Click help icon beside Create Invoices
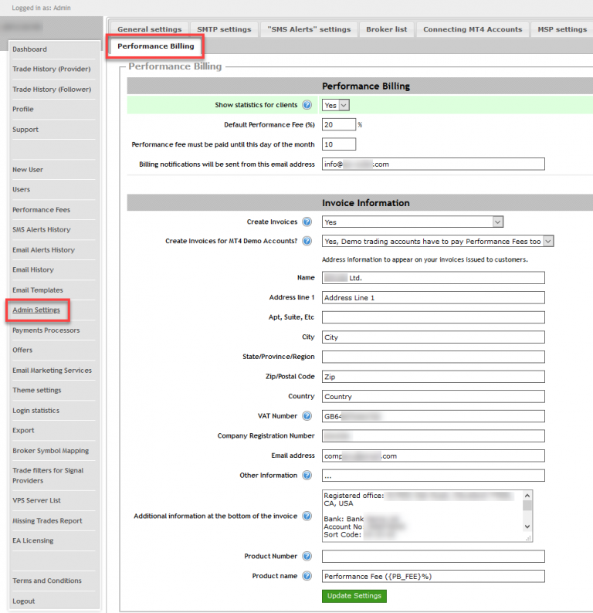The image size is (593, 613). click(307, 222)
